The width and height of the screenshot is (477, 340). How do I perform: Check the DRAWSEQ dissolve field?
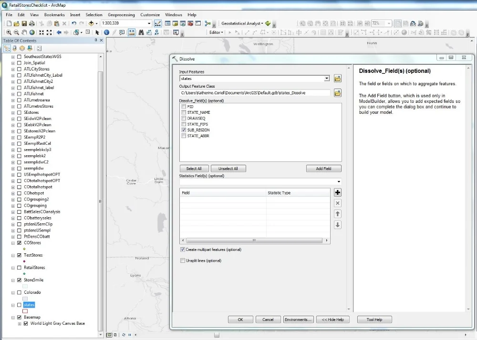click(184, 119)
